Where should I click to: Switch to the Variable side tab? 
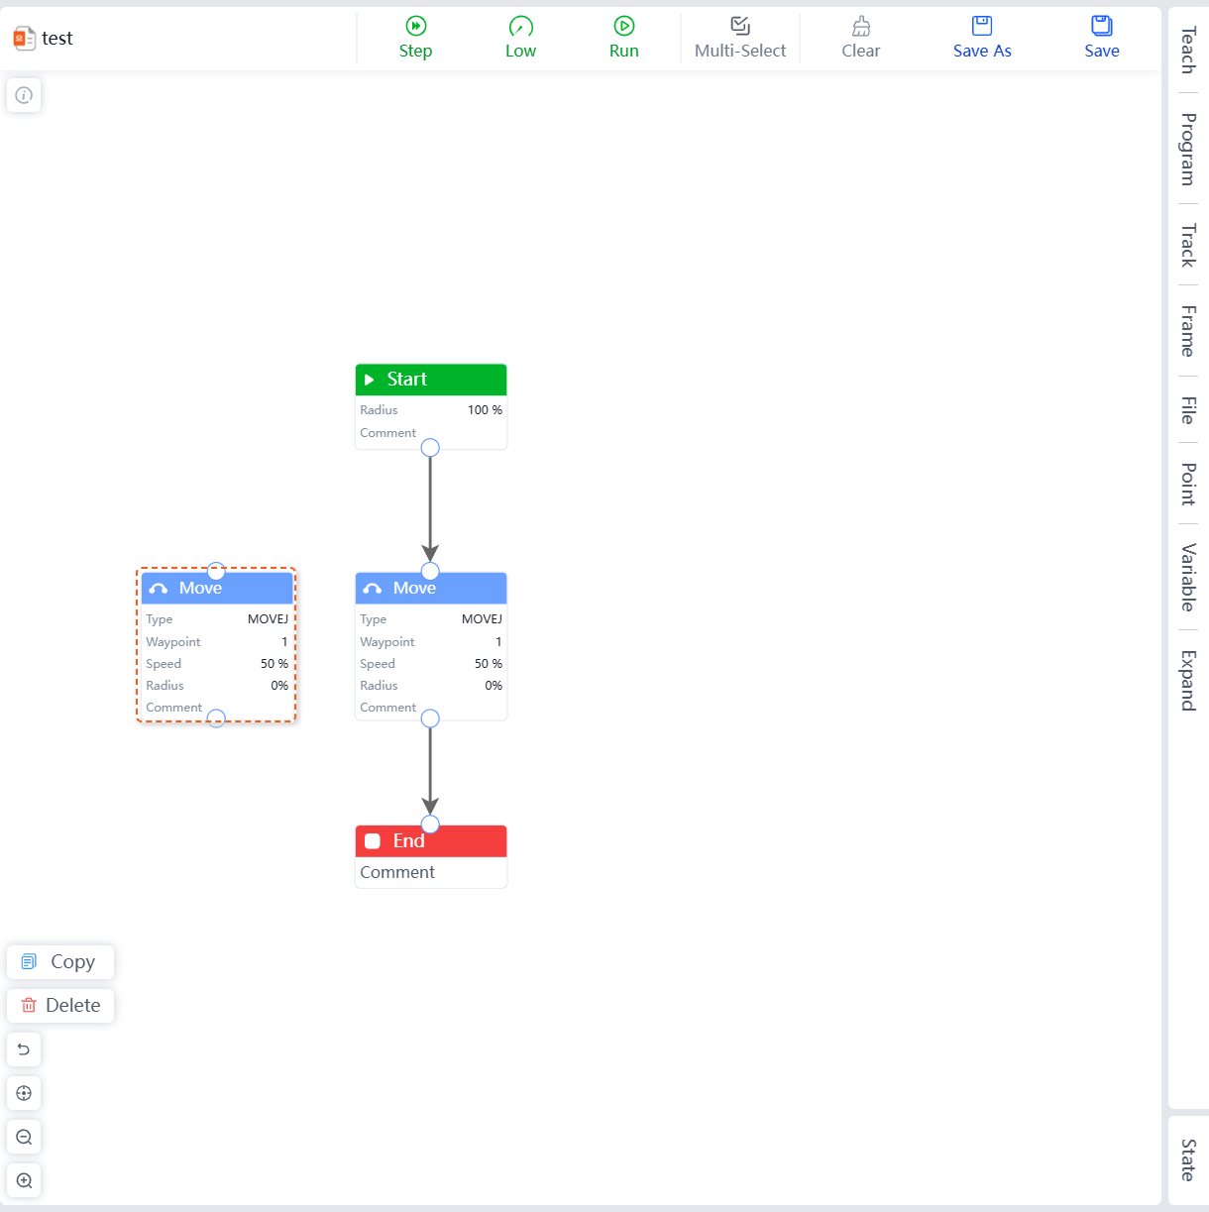[1187, 577]
